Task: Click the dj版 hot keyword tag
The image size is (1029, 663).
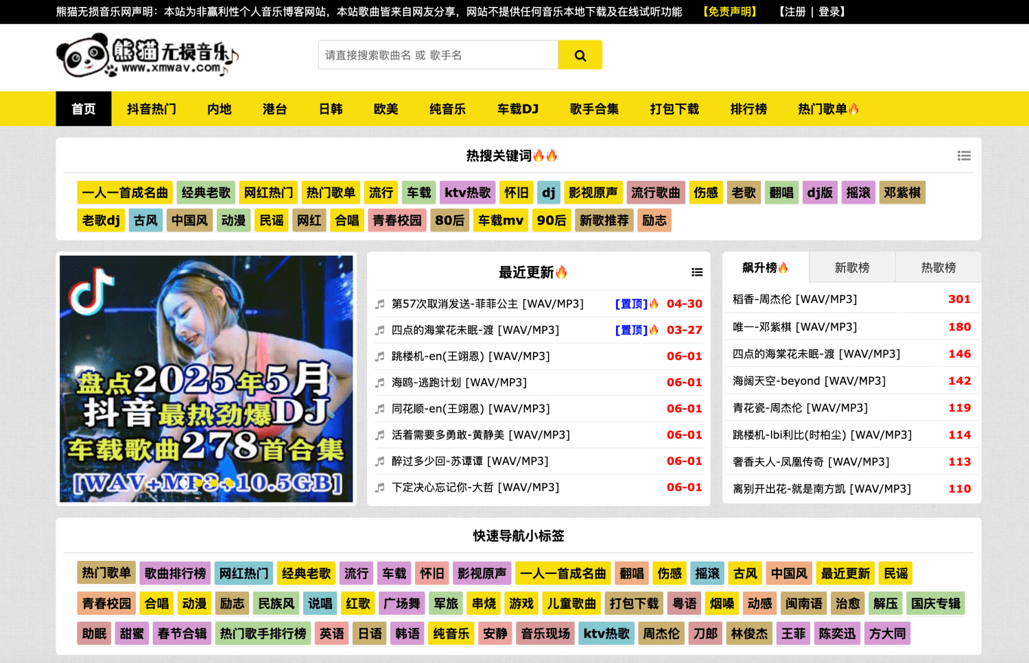Action: pos(820,193)
